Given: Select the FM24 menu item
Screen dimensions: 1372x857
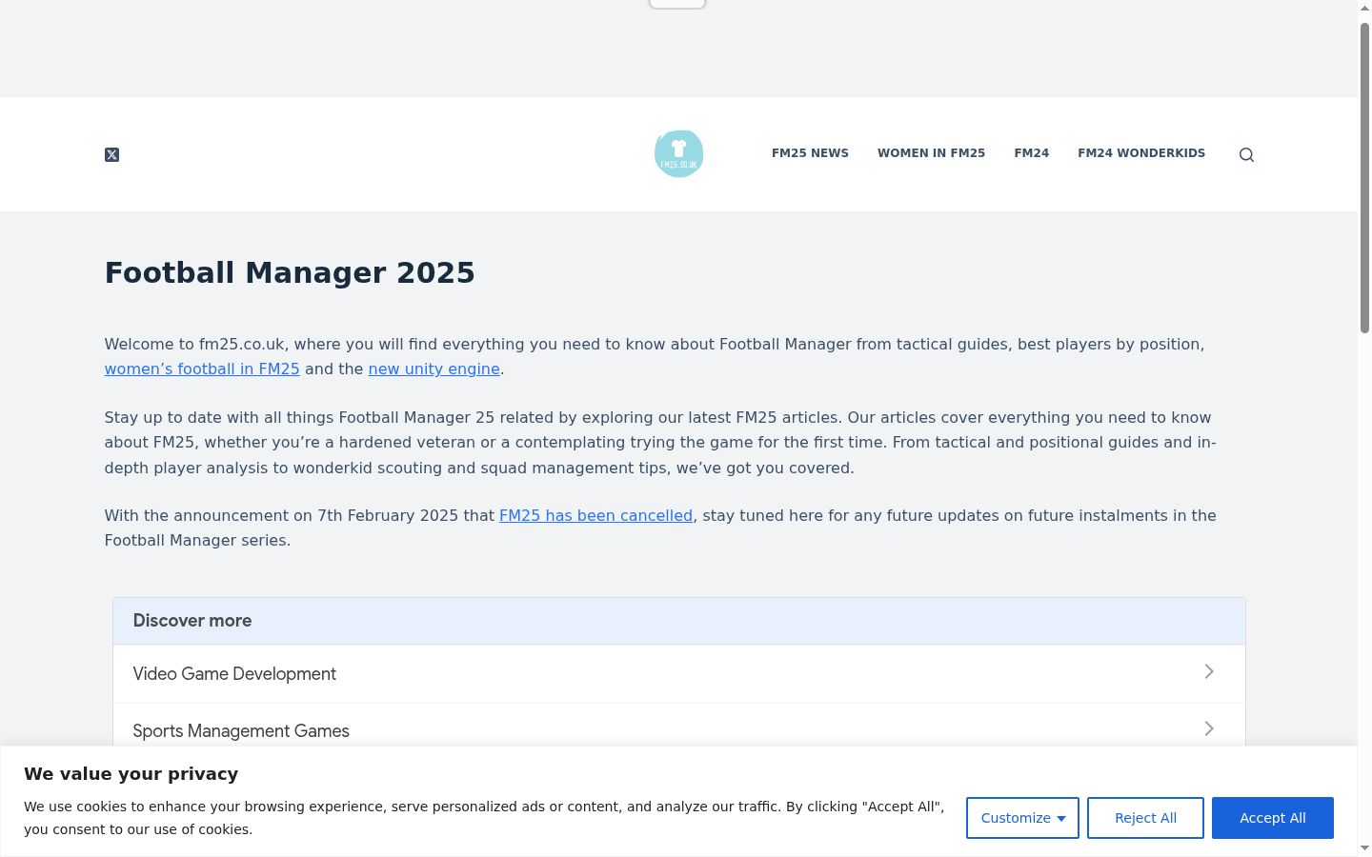Looking at the screenshot, I should pyautogui.click(x=1031, y=153).
